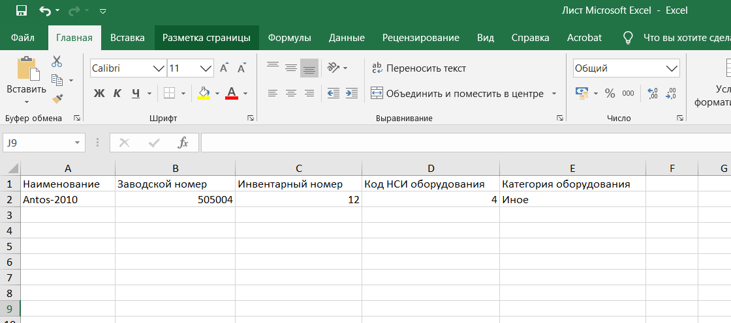Click the text orientation icon
Image resolution: width=731 pixels, height=323 pixels.
pyautogui.click(x=334, y=68)
